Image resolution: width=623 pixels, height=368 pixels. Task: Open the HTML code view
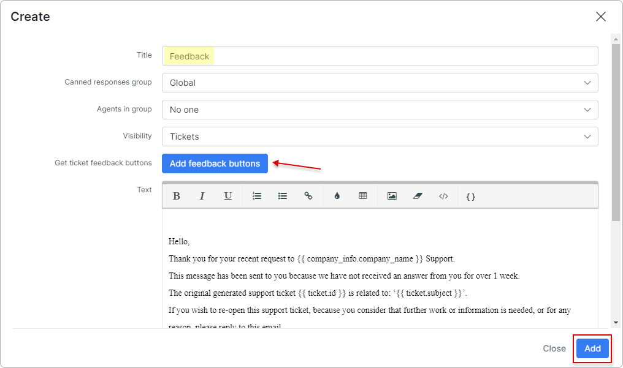[443, 196]
